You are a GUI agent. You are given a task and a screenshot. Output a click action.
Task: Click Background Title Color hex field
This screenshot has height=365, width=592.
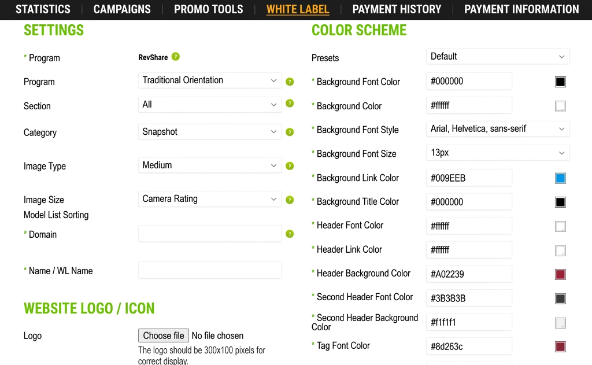tap(469, 202)
